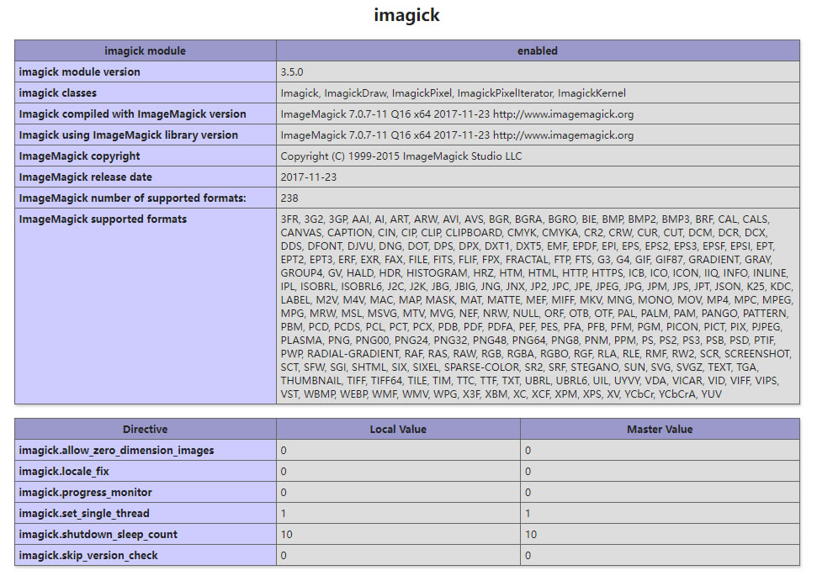Click local value of imagick.set_single_thread
Screen dimensions: 817x581
pyautogui.click(x=284, y=513)
